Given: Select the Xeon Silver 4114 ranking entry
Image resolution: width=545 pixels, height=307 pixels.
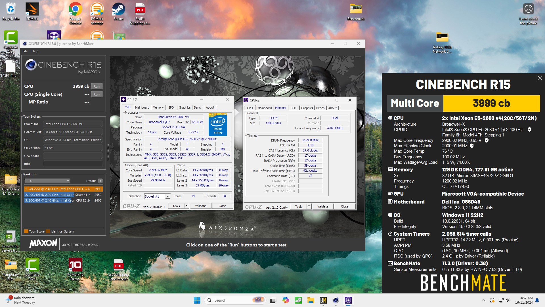Looking at the screenshot, I should pyautogui.click(x=63, y=195).
